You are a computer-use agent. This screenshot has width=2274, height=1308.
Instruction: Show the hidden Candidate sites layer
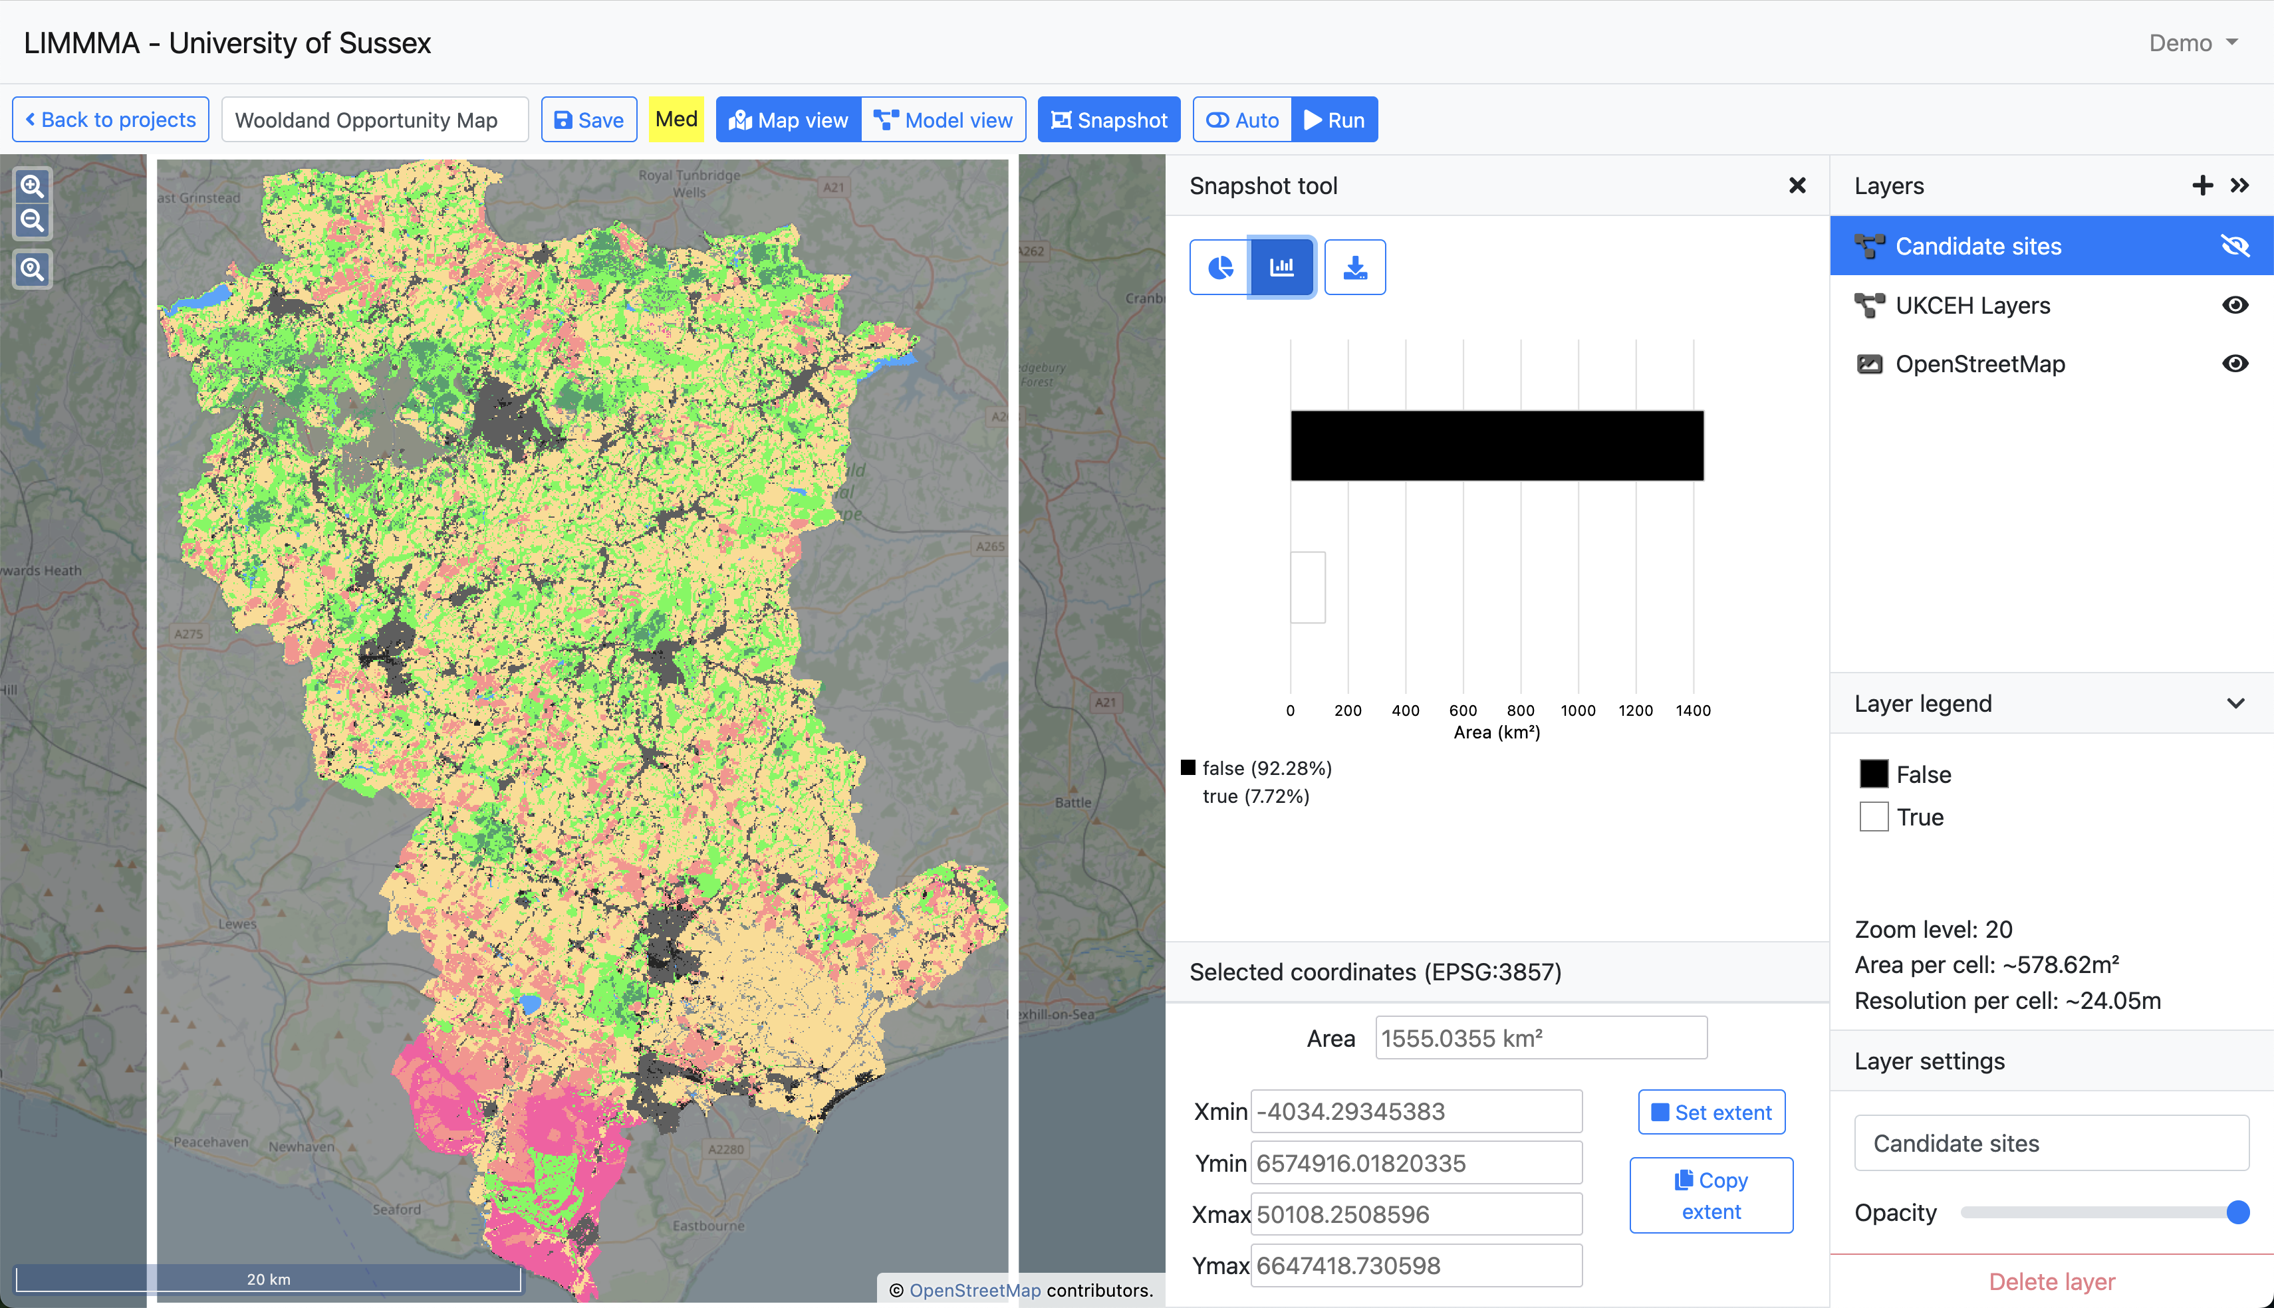2235,246
